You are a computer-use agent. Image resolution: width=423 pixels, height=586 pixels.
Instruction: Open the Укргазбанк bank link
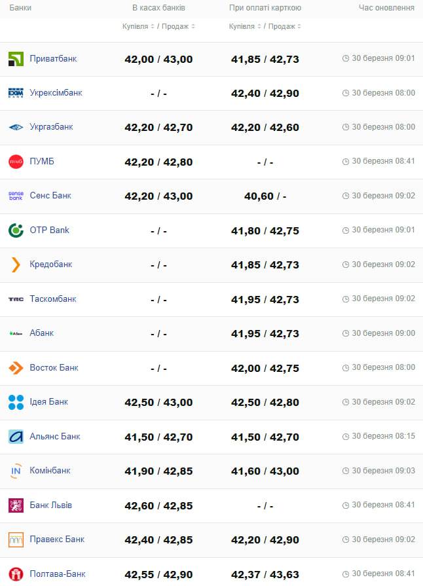[x=51, y=127]
